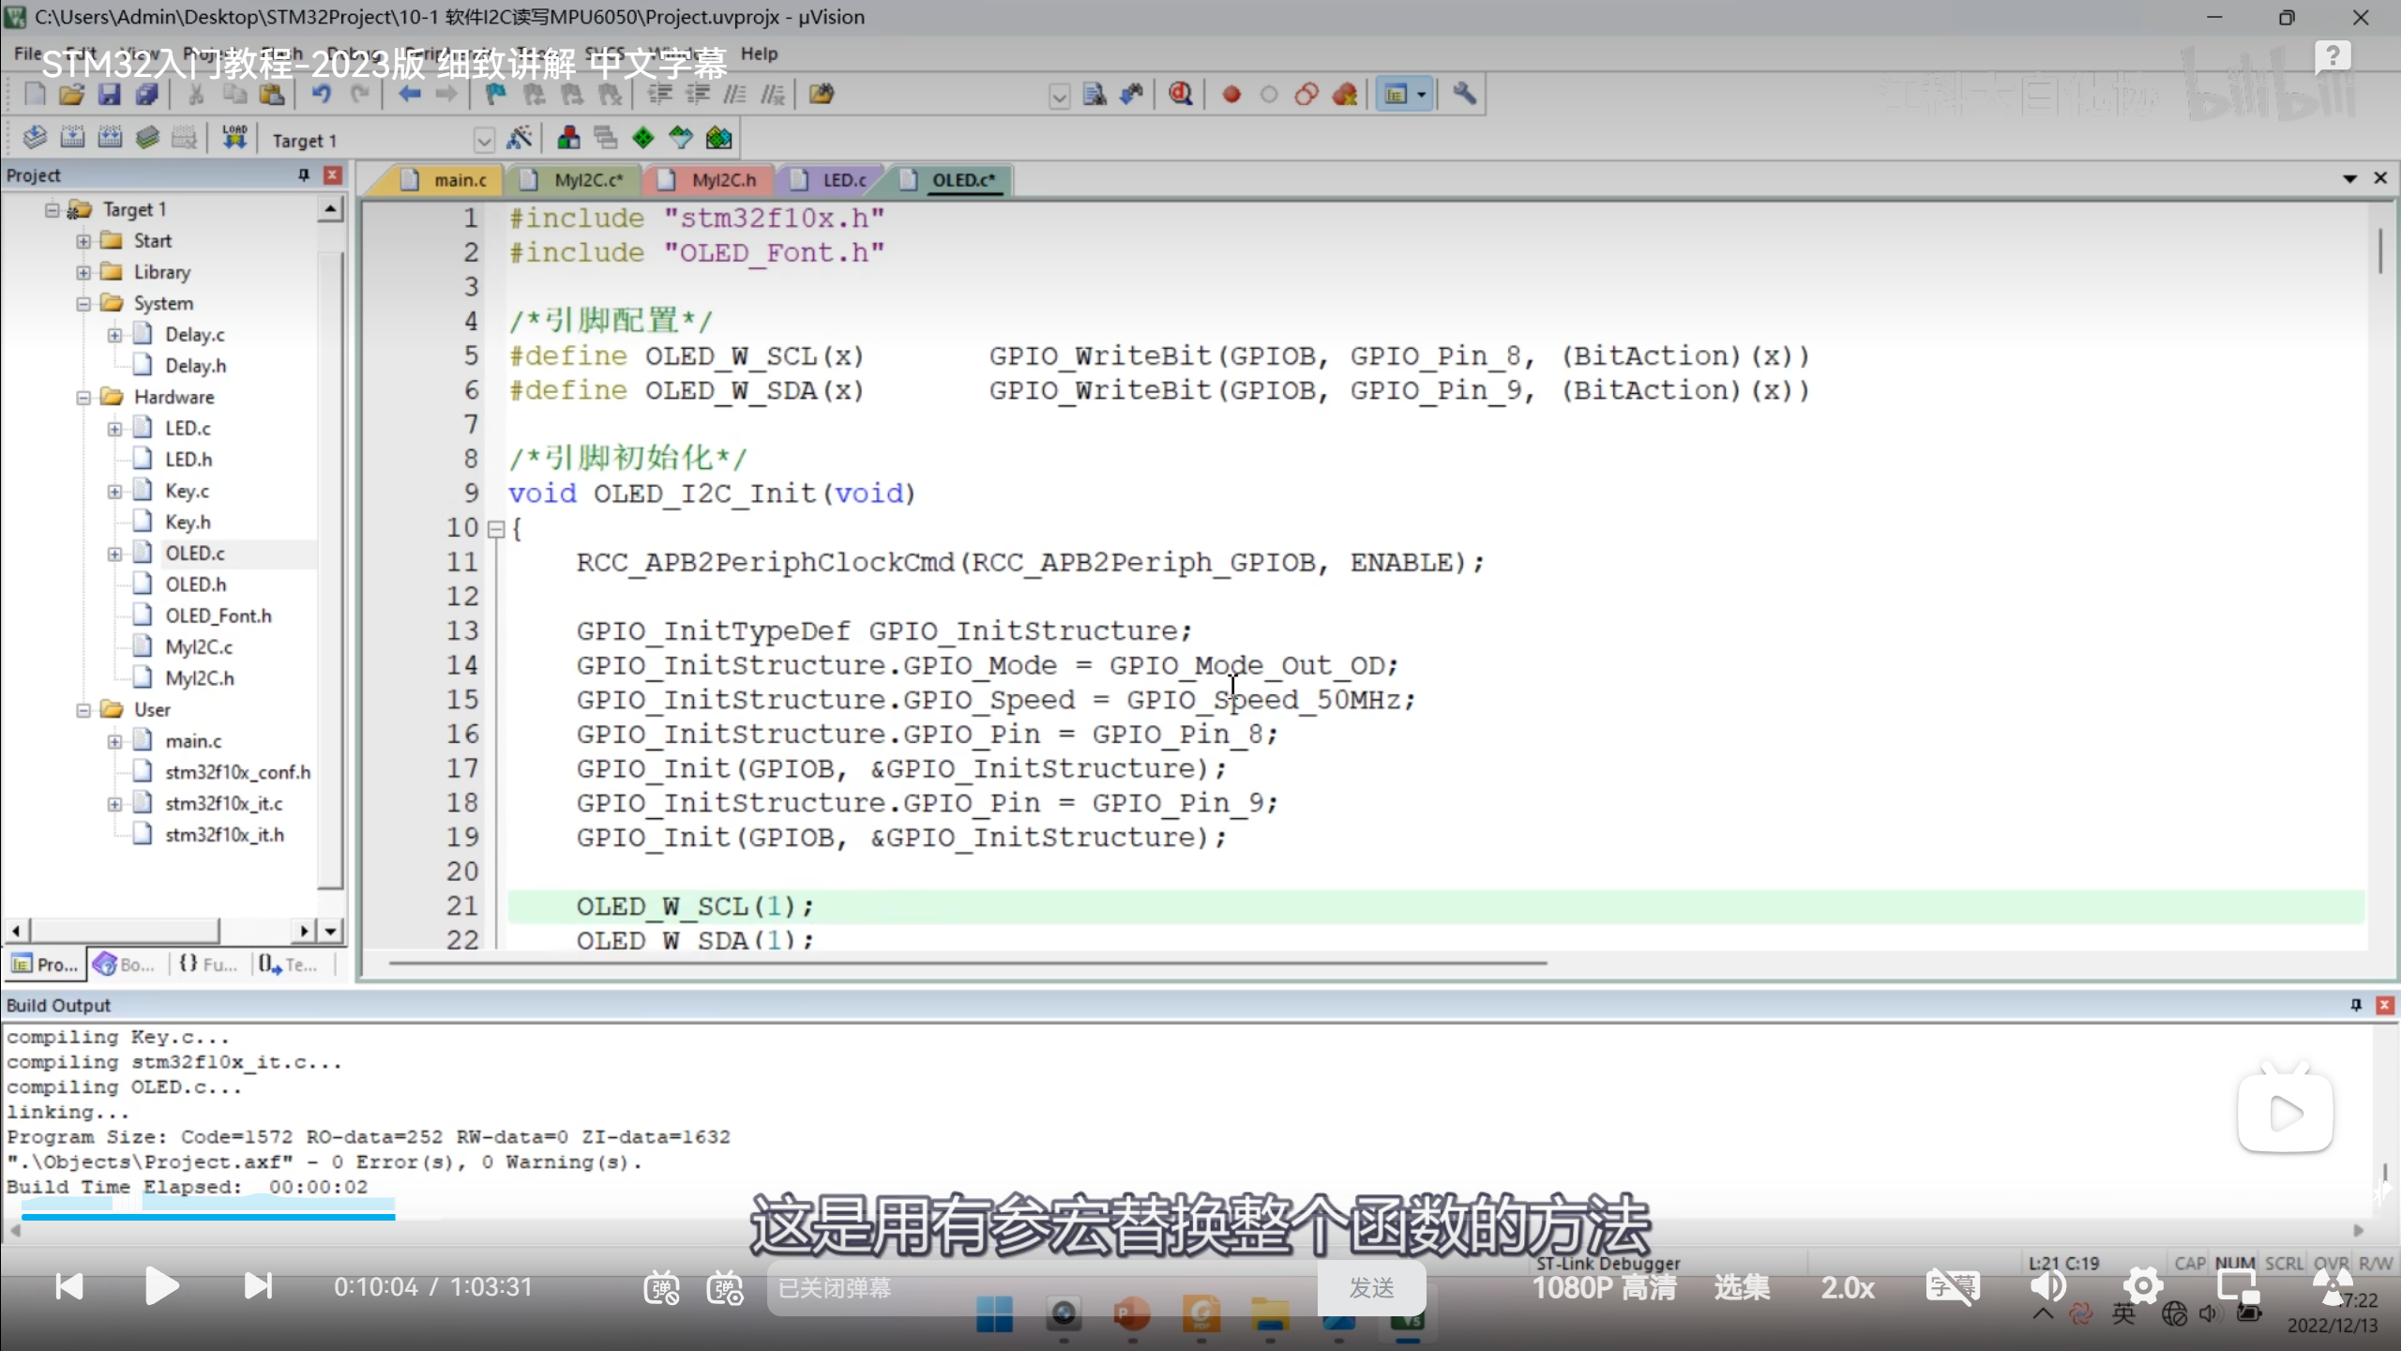Open video settings gear icon
The image size is (2401, 1351).
coord(2142,1286)
